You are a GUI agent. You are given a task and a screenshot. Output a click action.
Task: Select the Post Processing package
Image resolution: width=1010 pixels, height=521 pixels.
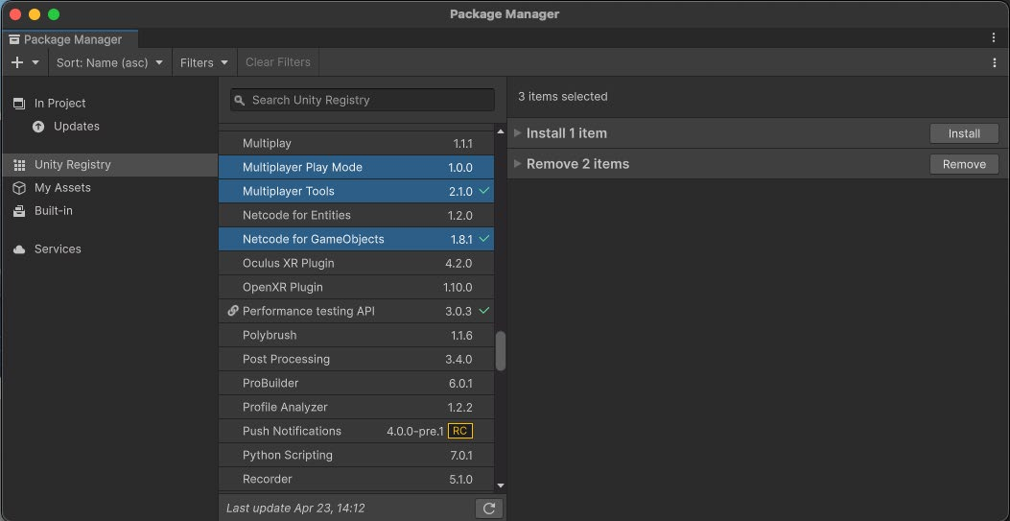pos(356,360)
